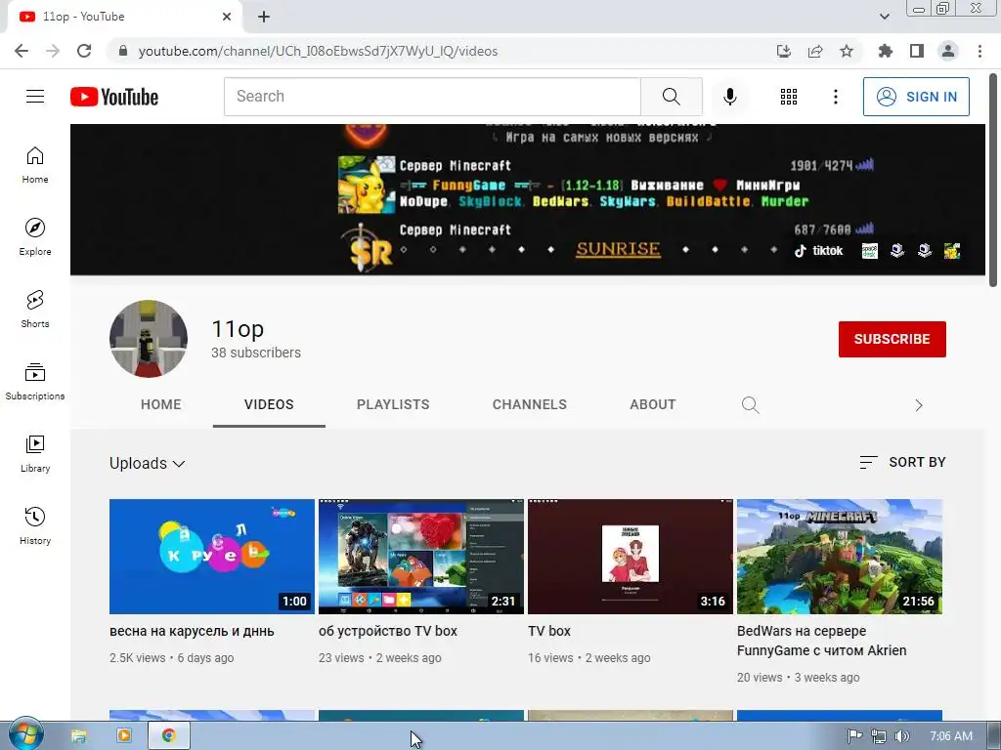Click the 11op channel avatar
The width and height of the screenshot is (1001, 750).
[149, 339]
